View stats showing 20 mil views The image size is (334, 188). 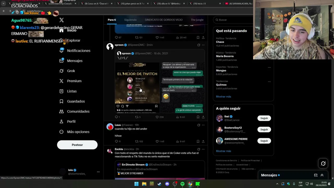click(181, 37)
